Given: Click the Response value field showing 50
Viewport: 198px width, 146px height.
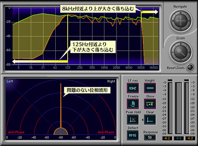Looking at the screenshot, I should [150, 137].
